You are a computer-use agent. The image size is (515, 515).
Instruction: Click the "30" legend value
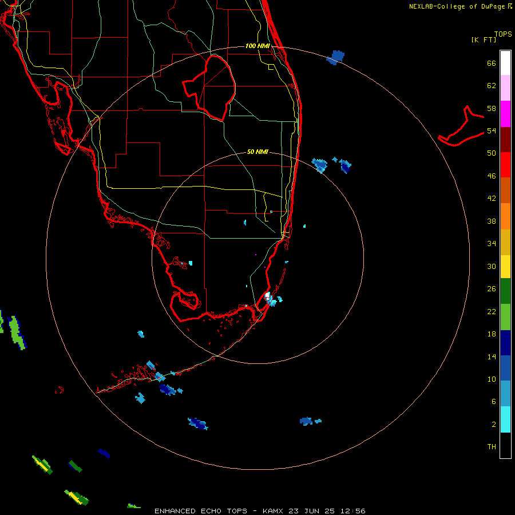click(492, 266)
